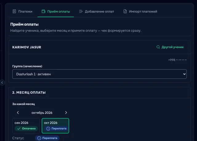This screenshot has height=141, width=197.
Task: Click info icon in окт 2026 card
Action: tap(48, 129)
